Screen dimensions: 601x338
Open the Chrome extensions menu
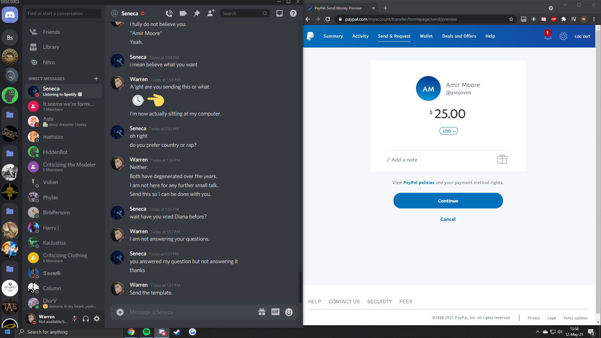pos(564,19)
